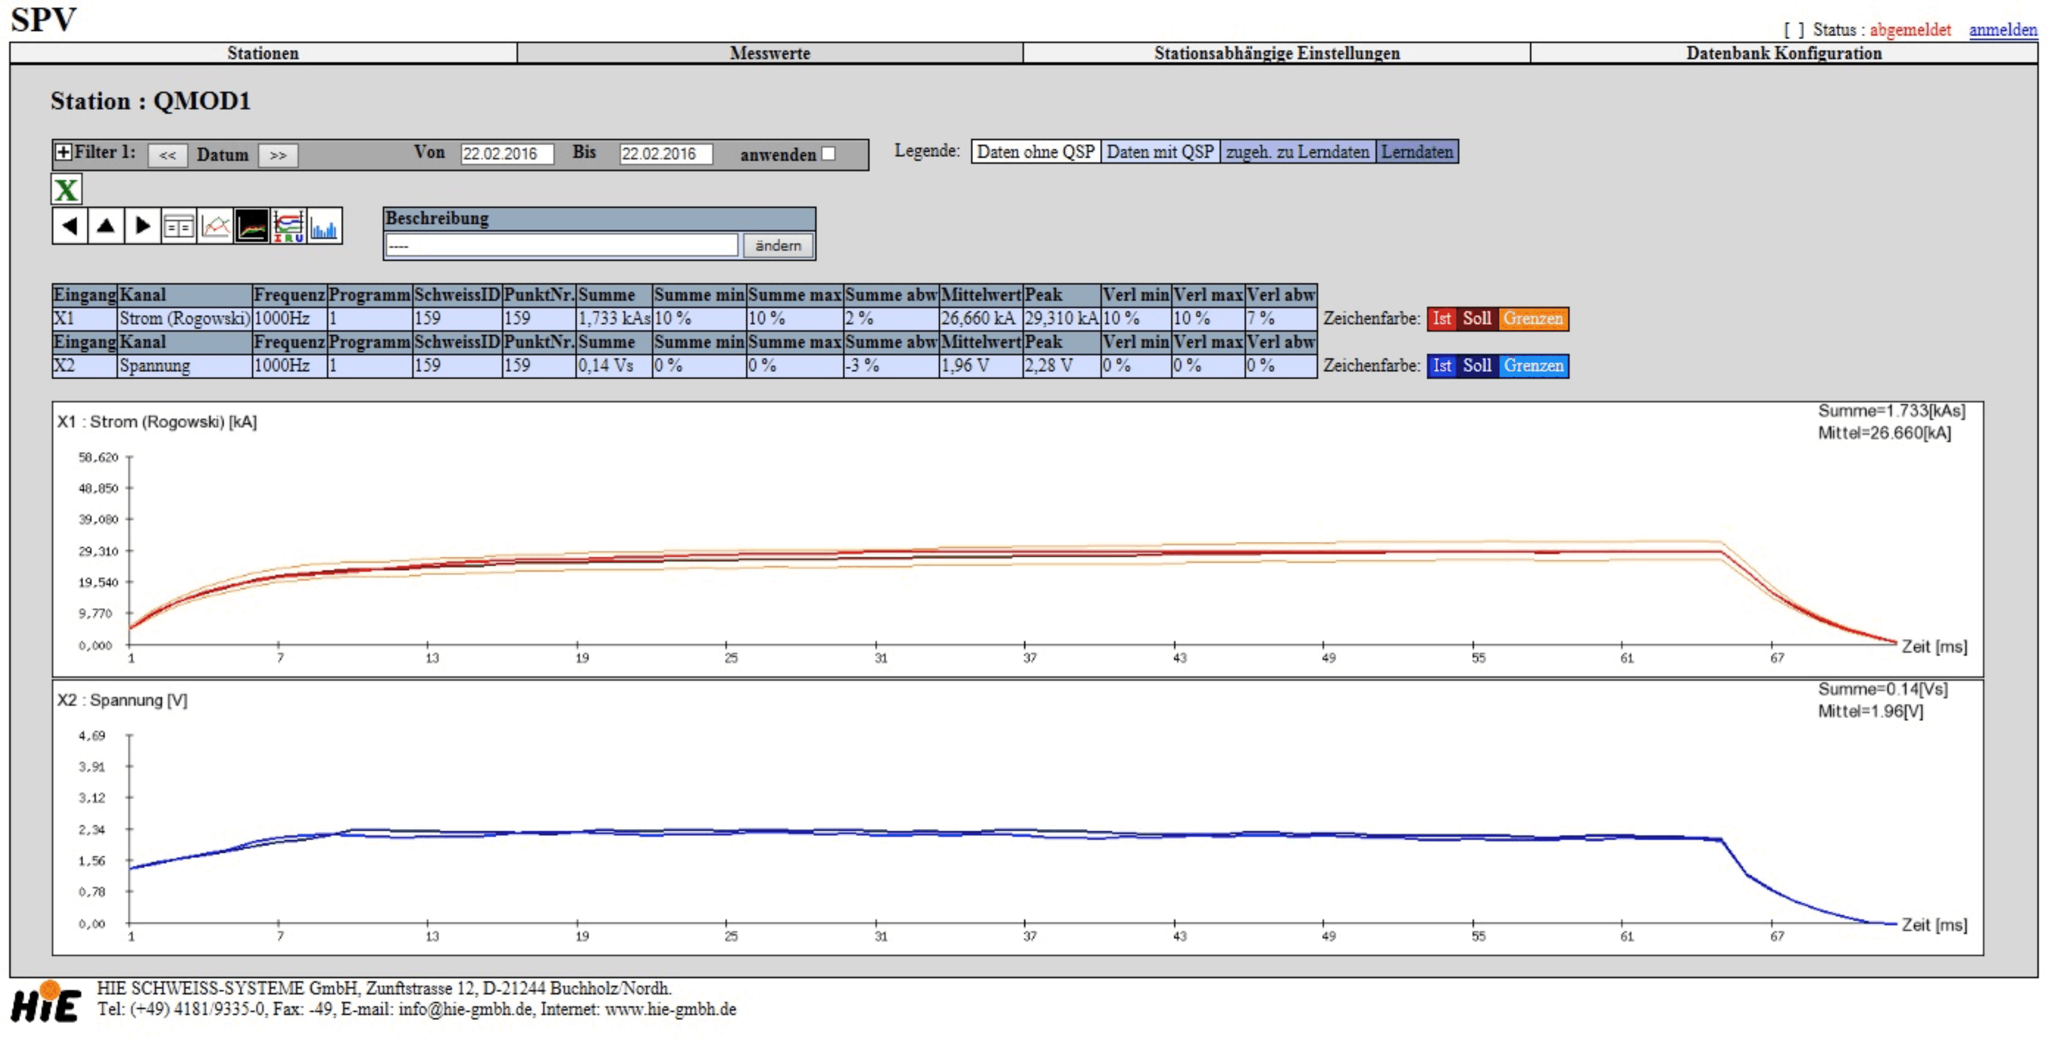Click the 0,14 Vs Summe cell
The image size is (2048, 1046).
pos(614,366)
